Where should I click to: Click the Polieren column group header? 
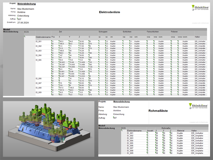click(x=175, y=32)
